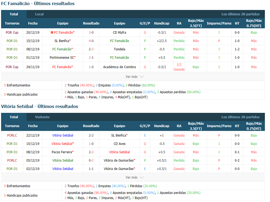Viewport: 270px width, 202px height.
Task: Click FC Famalicão - Últimos resultados heading
Action: click(38, 4)
